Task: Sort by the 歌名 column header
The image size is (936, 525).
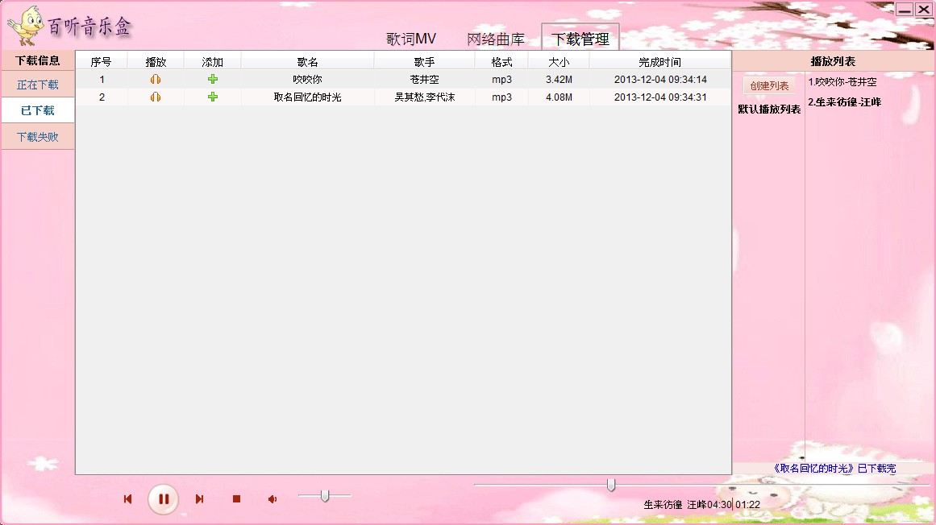Action: click(307, 61)
